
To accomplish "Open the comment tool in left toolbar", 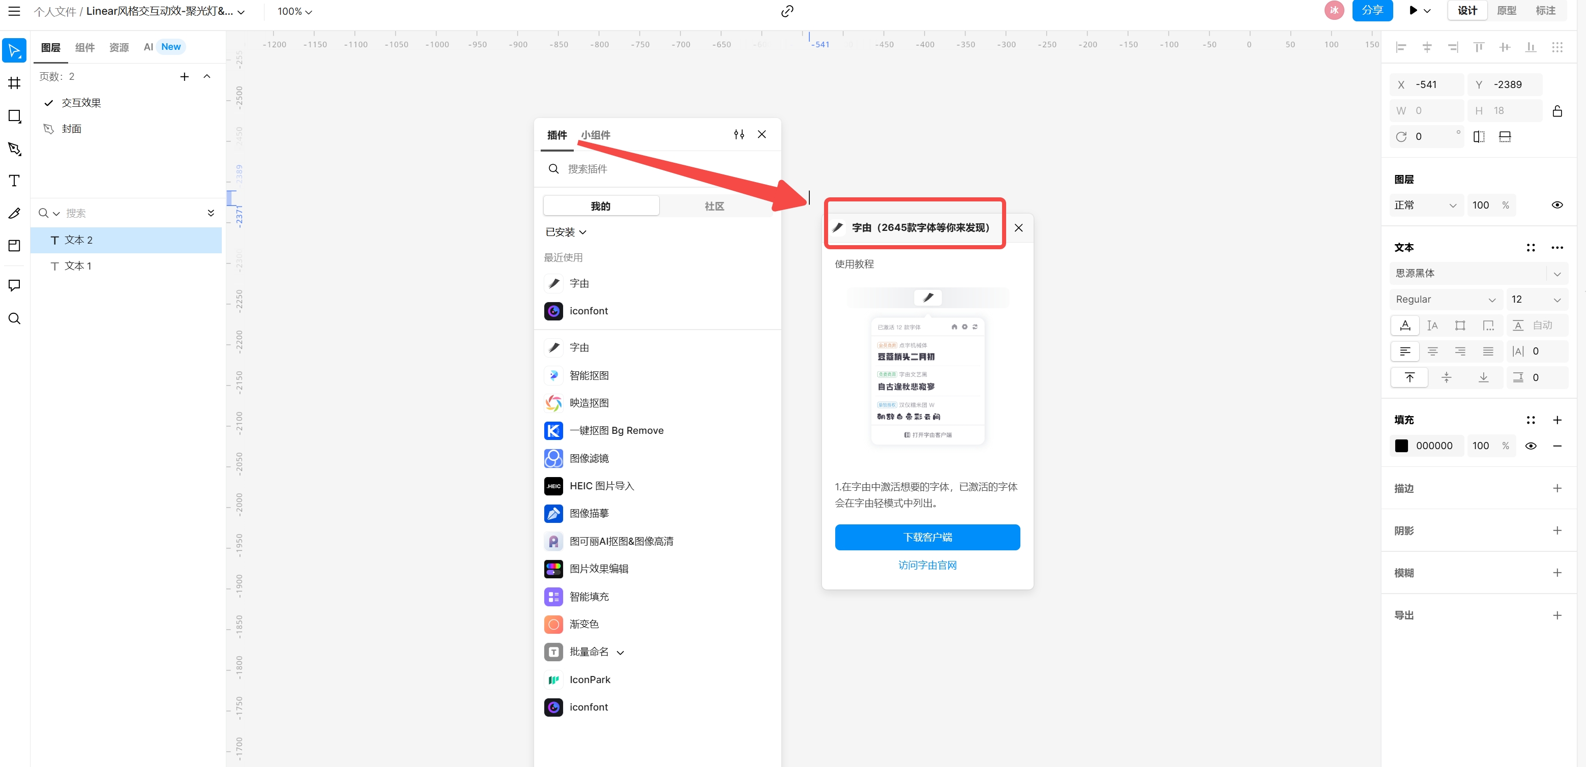I will coord(14,285).
